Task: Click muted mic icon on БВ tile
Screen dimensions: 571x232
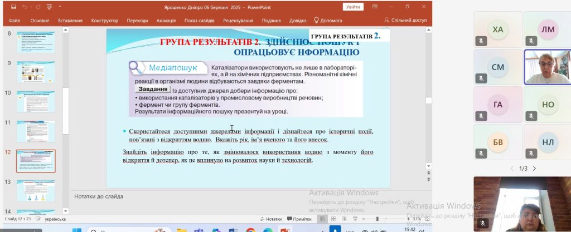Action: tap(481, 154)
